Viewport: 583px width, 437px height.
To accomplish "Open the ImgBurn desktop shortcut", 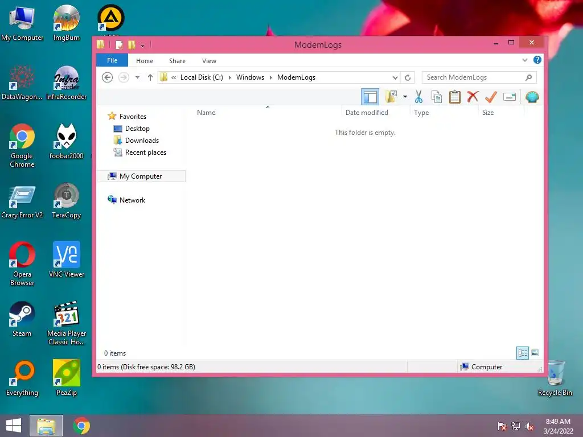I will [x=66, y=22].
